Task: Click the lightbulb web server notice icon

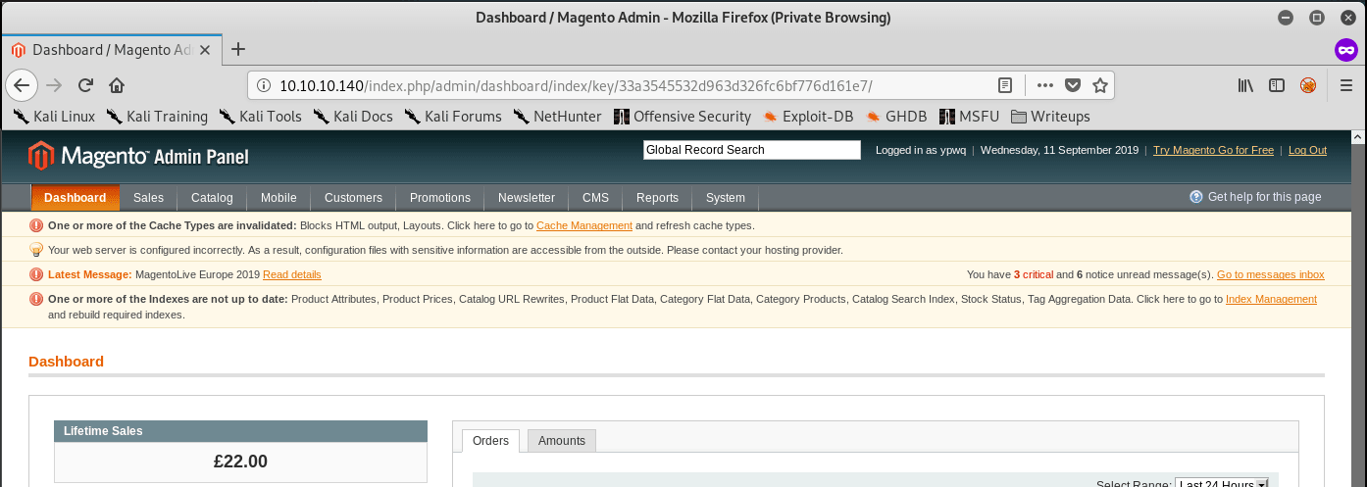Action: pos(36,250)
